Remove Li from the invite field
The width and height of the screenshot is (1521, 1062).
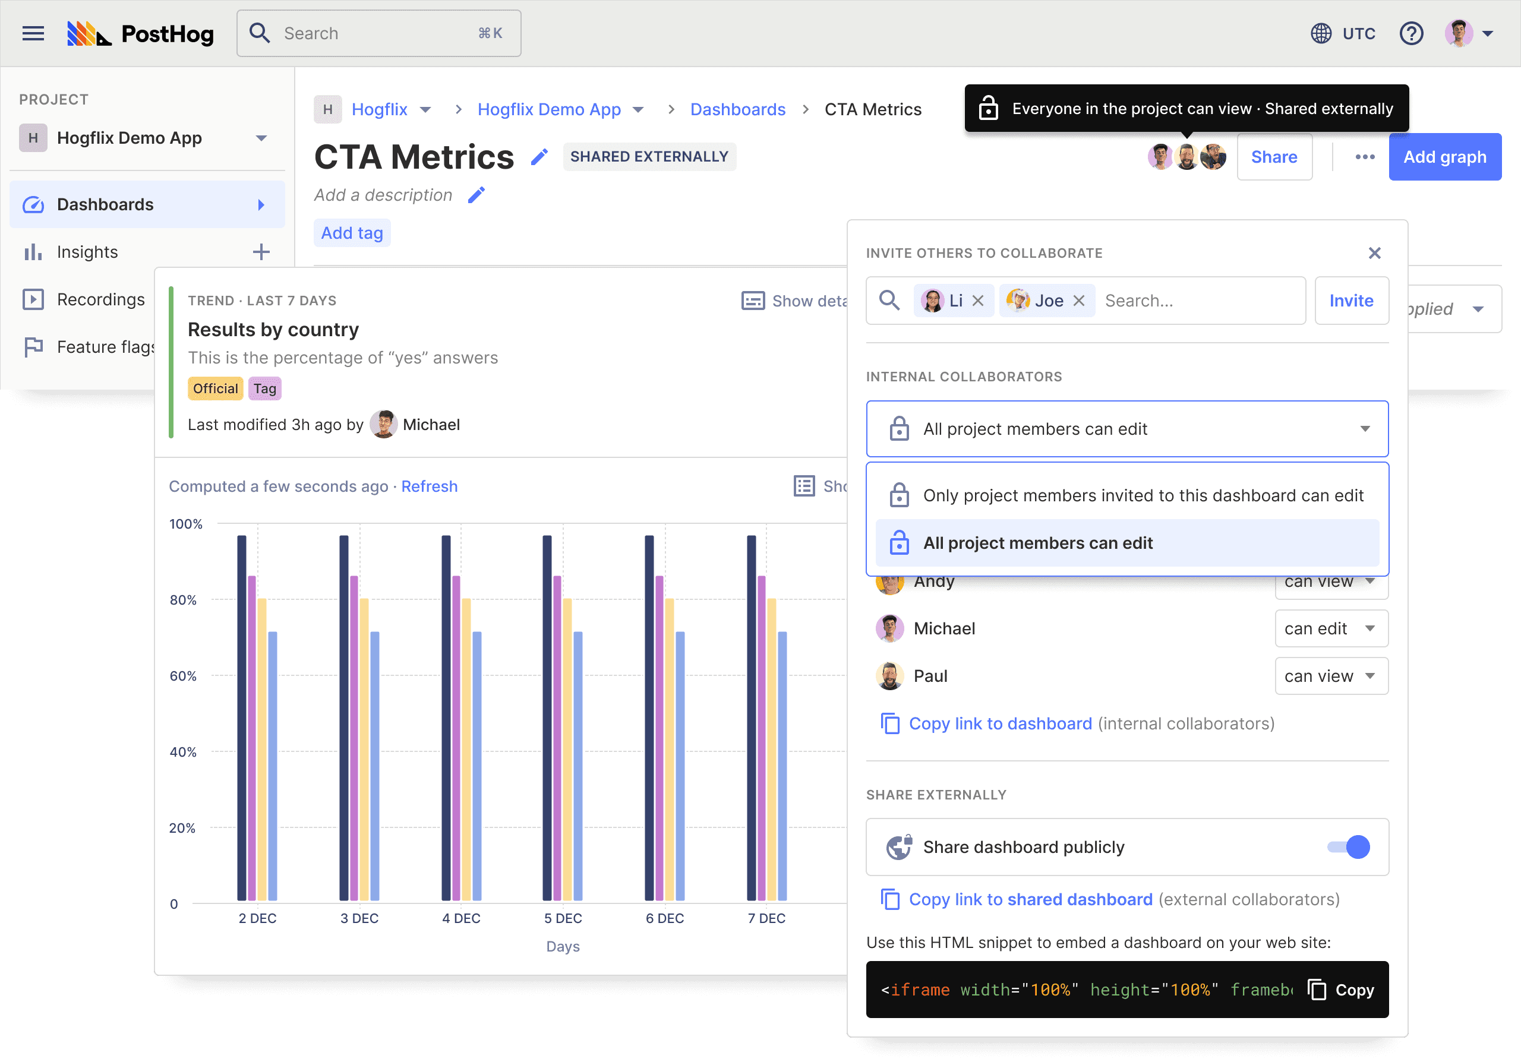[x=978, y=301]
